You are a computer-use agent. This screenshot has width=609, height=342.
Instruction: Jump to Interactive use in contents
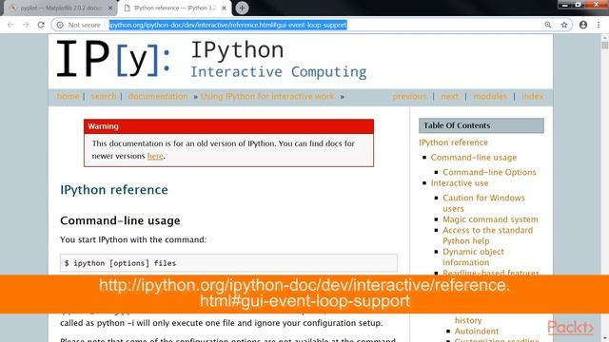point(459,183)
